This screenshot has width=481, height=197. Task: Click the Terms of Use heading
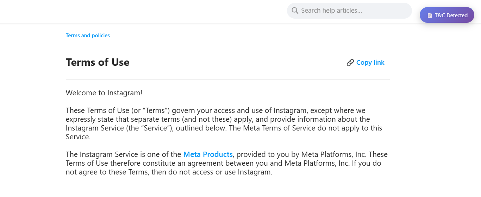(98, 62)
